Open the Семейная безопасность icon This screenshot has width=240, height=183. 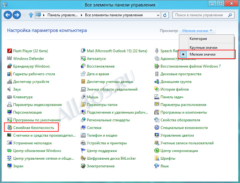pyautogui.click(x=10, y=127)
